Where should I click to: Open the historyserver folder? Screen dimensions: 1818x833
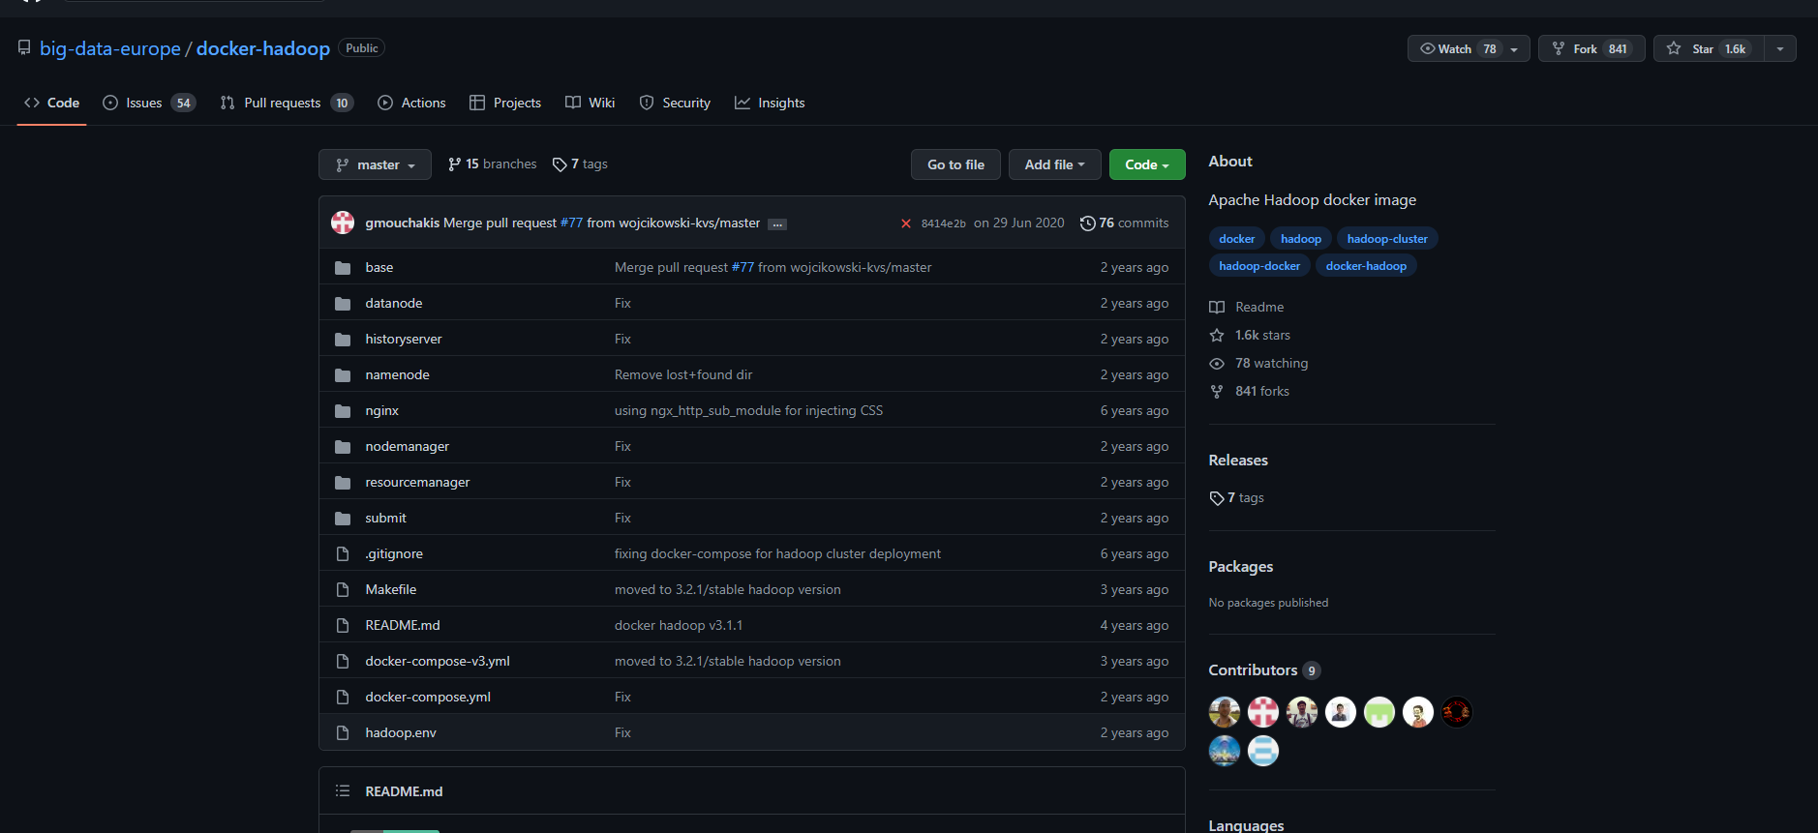pos(403,340)
